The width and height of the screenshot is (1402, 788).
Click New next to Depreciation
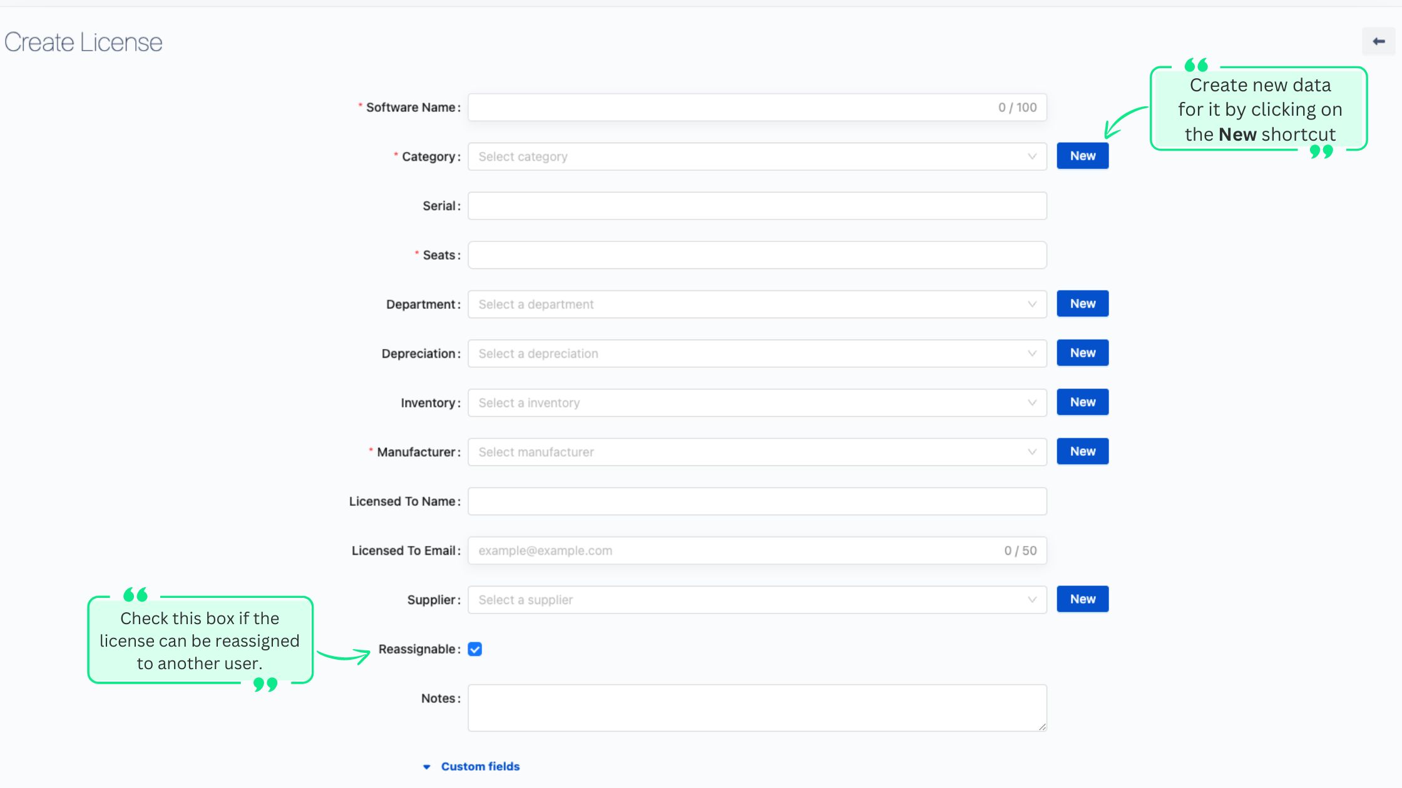pos(1082,352)
